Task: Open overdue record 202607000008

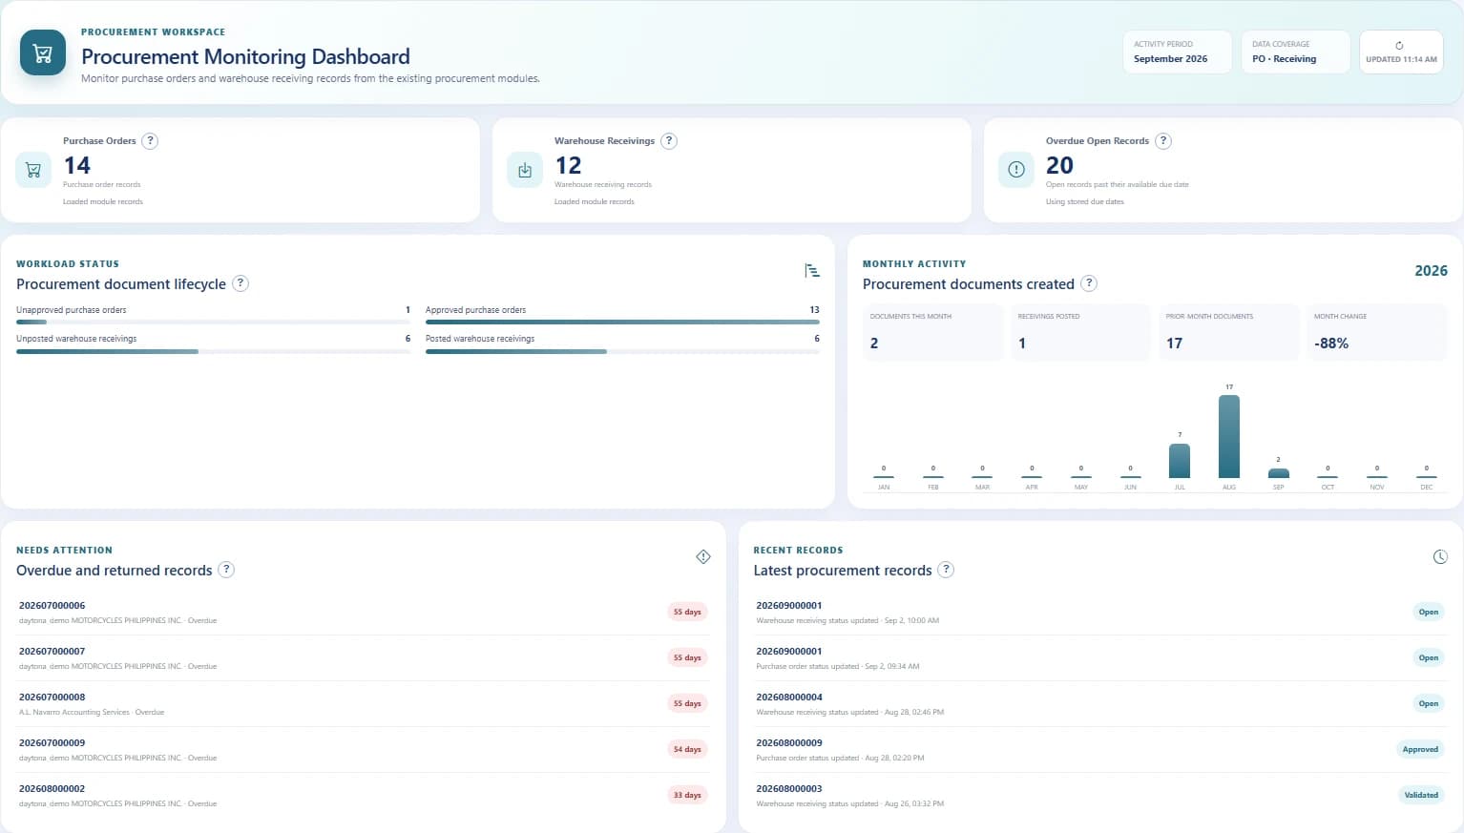Action: click(363, 704)
